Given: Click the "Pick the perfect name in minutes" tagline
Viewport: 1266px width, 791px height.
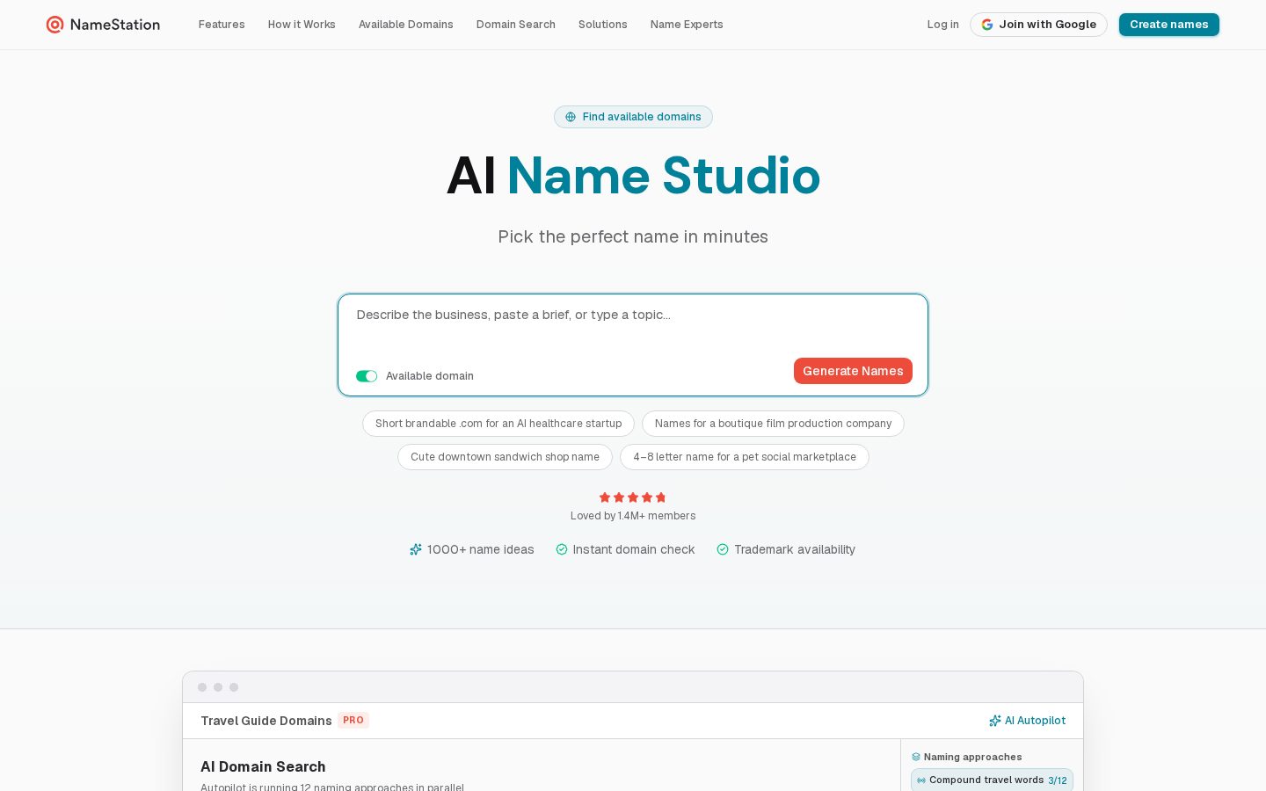Looking at the screenshot, I should [633, 236].
